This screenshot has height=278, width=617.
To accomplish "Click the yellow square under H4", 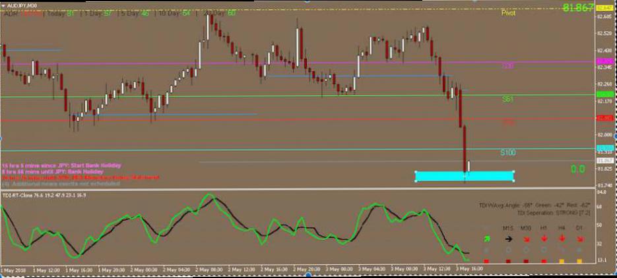I will [x=562, y=262].
